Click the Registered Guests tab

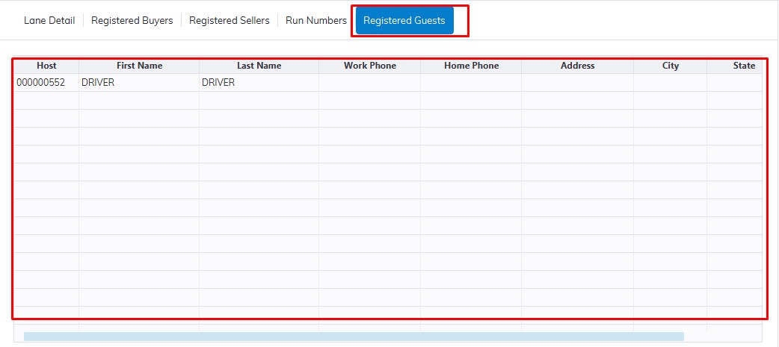[404, 21]
